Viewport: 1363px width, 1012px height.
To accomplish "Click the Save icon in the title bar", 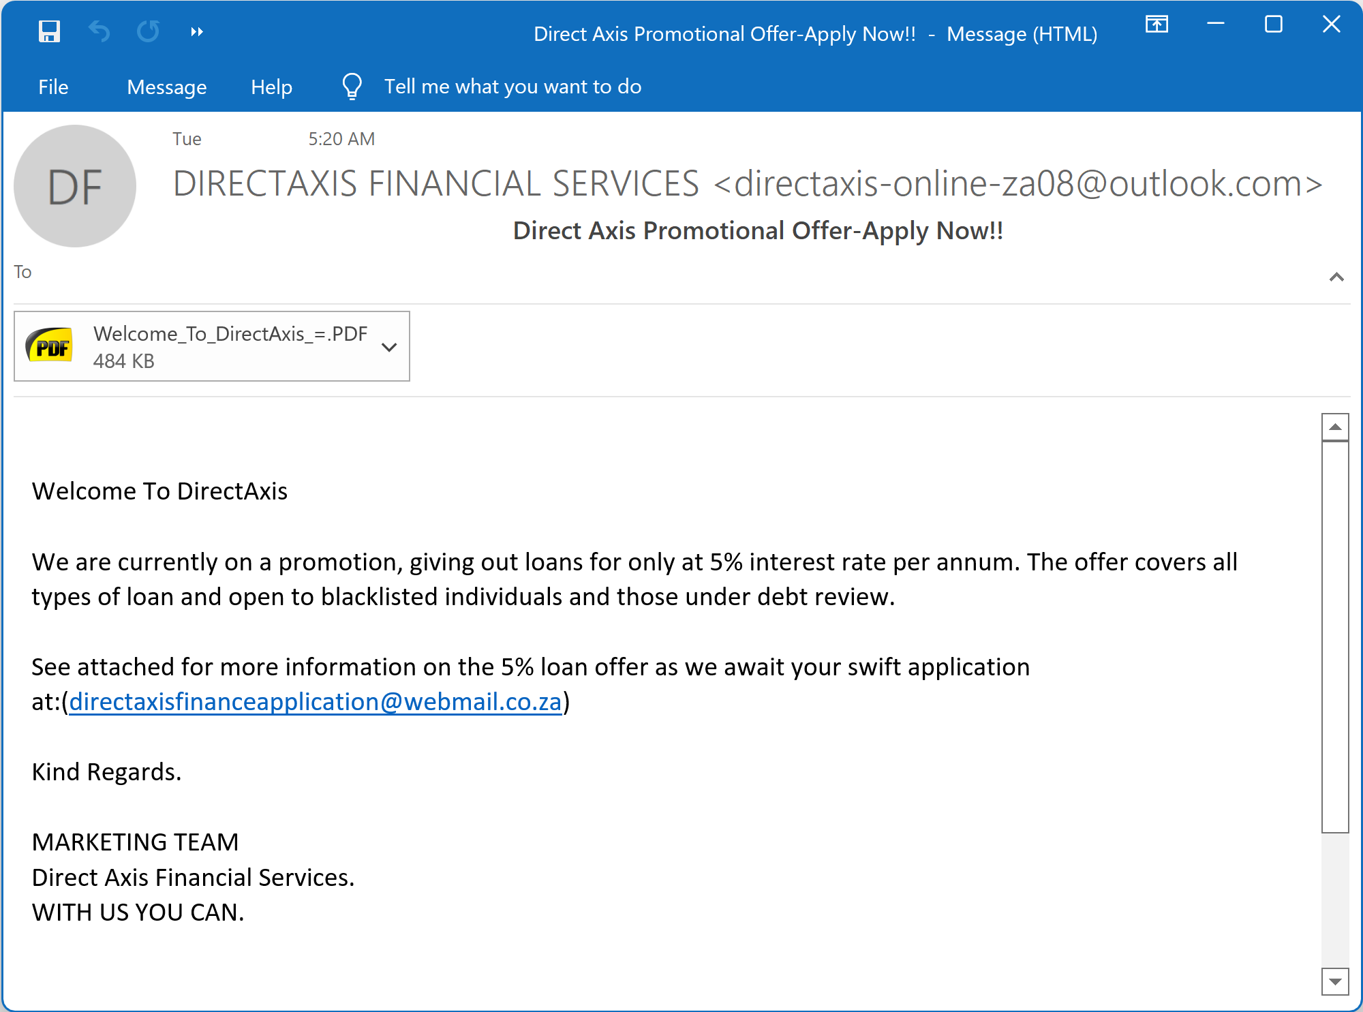I will 49,31.
